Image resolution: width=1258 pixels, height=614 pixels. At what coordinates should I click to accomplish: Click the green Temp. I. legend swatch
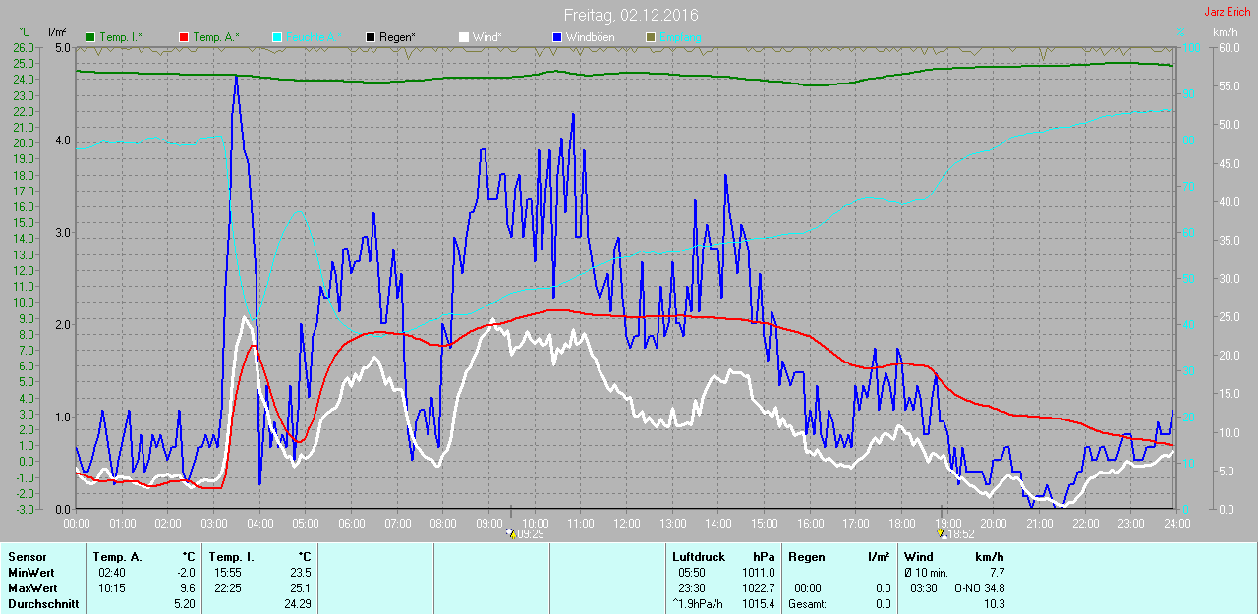(90, 37)
